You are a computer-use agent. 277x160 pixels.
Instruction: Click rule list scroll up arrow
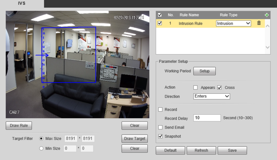[267, 26]
